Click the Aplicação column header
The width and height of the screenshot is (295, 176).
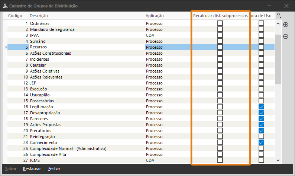(x=155, y=16)
